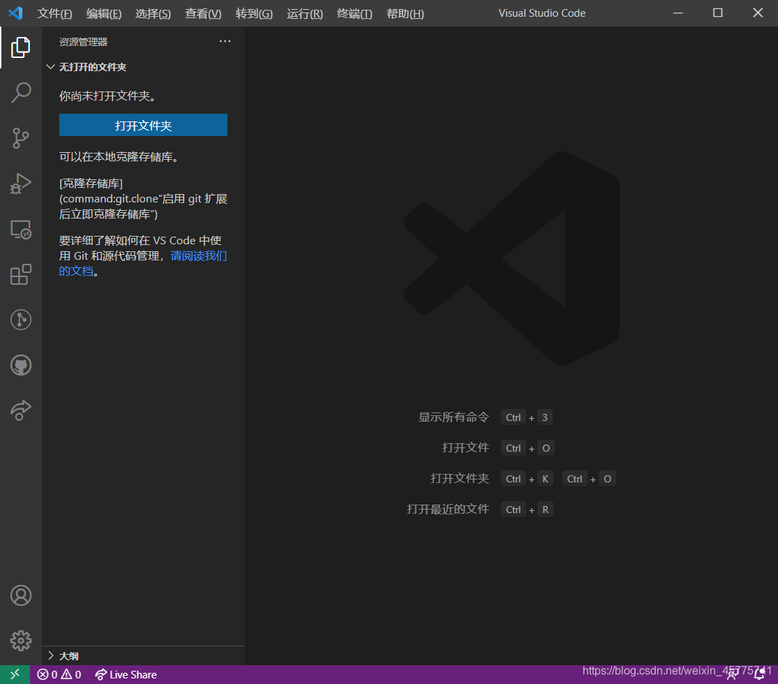Open the Manage gear icon
Viewport: 778px width, 684px height.
(x=21, y=641)
